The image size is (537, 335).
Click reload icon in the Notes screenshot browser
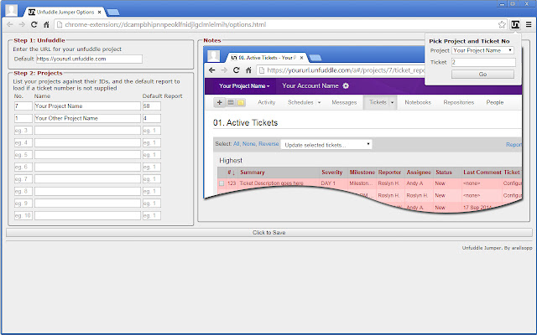pyautogui.click(x=237, y=70)
